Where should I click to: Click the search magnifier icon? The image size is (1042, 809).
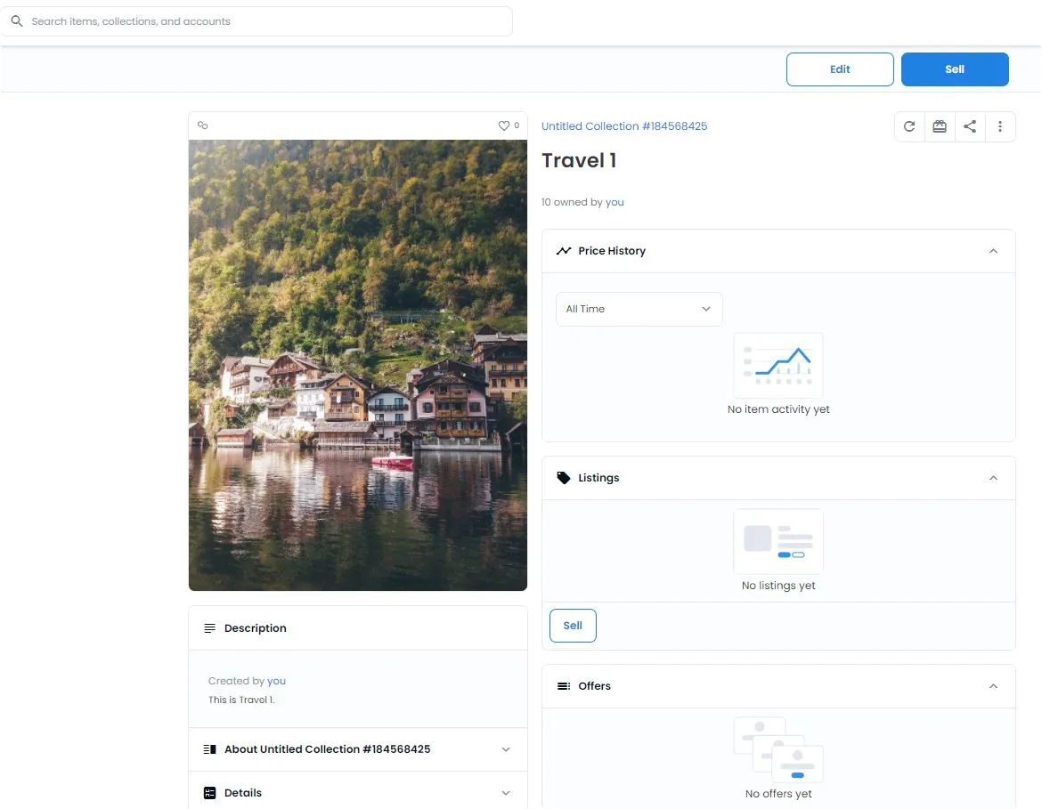pyautogui.click(x=16, y=21)
